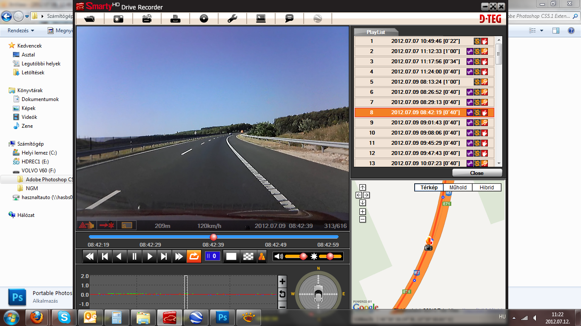Image resolution: width=581 pixels, height=326 pixels.
Task: Click the camera snapshot icon
Action: pos(118,19)
